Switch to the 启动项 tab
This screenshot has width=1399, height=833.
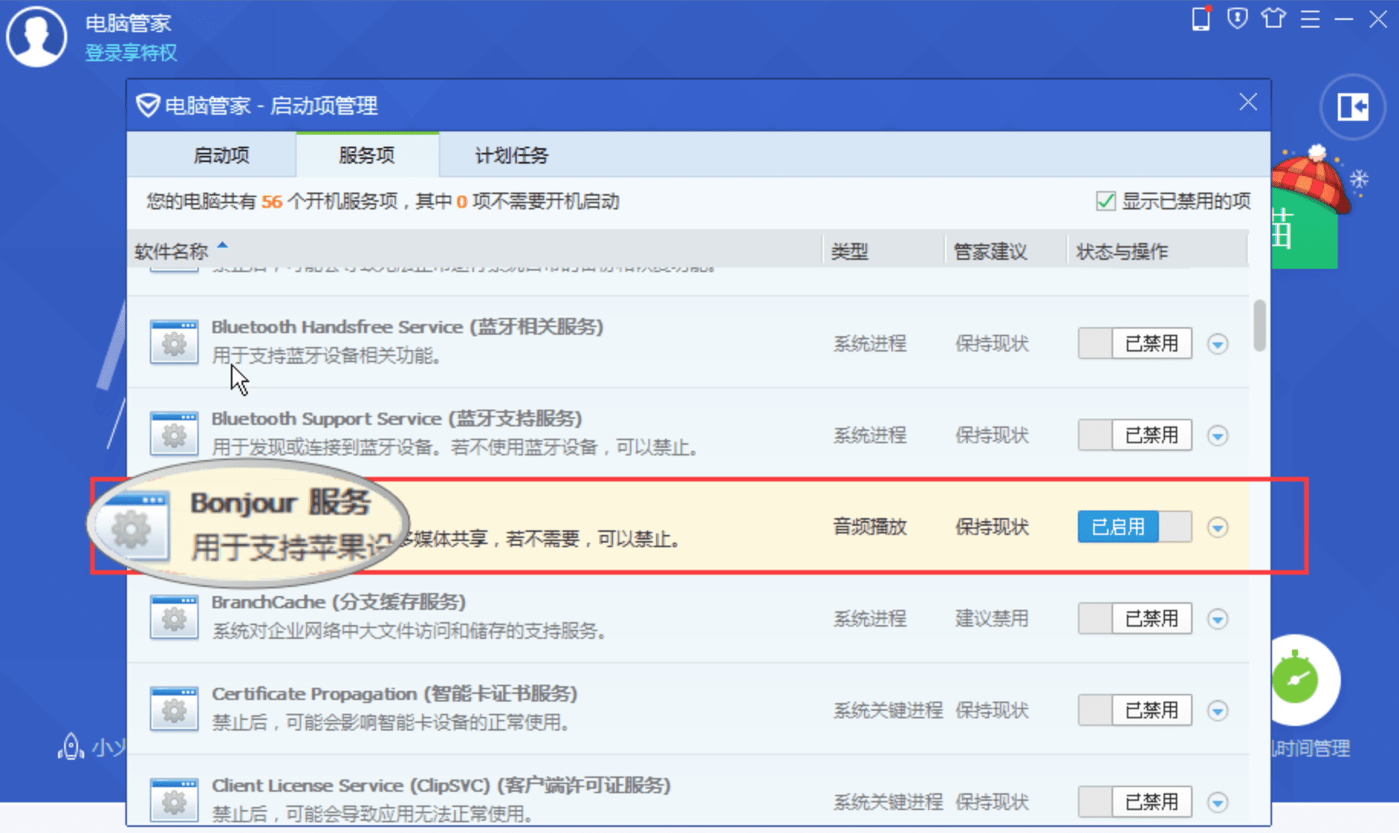click(x=221, y=155)
